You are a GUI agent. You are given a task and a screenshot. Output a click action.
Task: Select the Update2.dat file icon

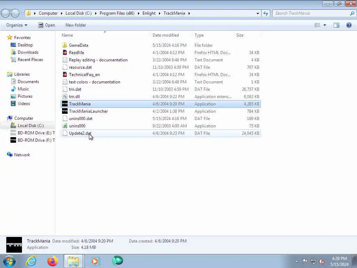point(64,133)
